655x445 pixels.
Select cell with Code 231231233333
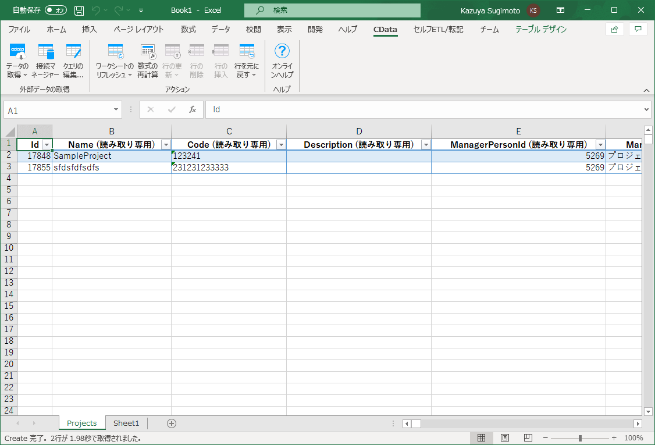[x=229, y=168]
